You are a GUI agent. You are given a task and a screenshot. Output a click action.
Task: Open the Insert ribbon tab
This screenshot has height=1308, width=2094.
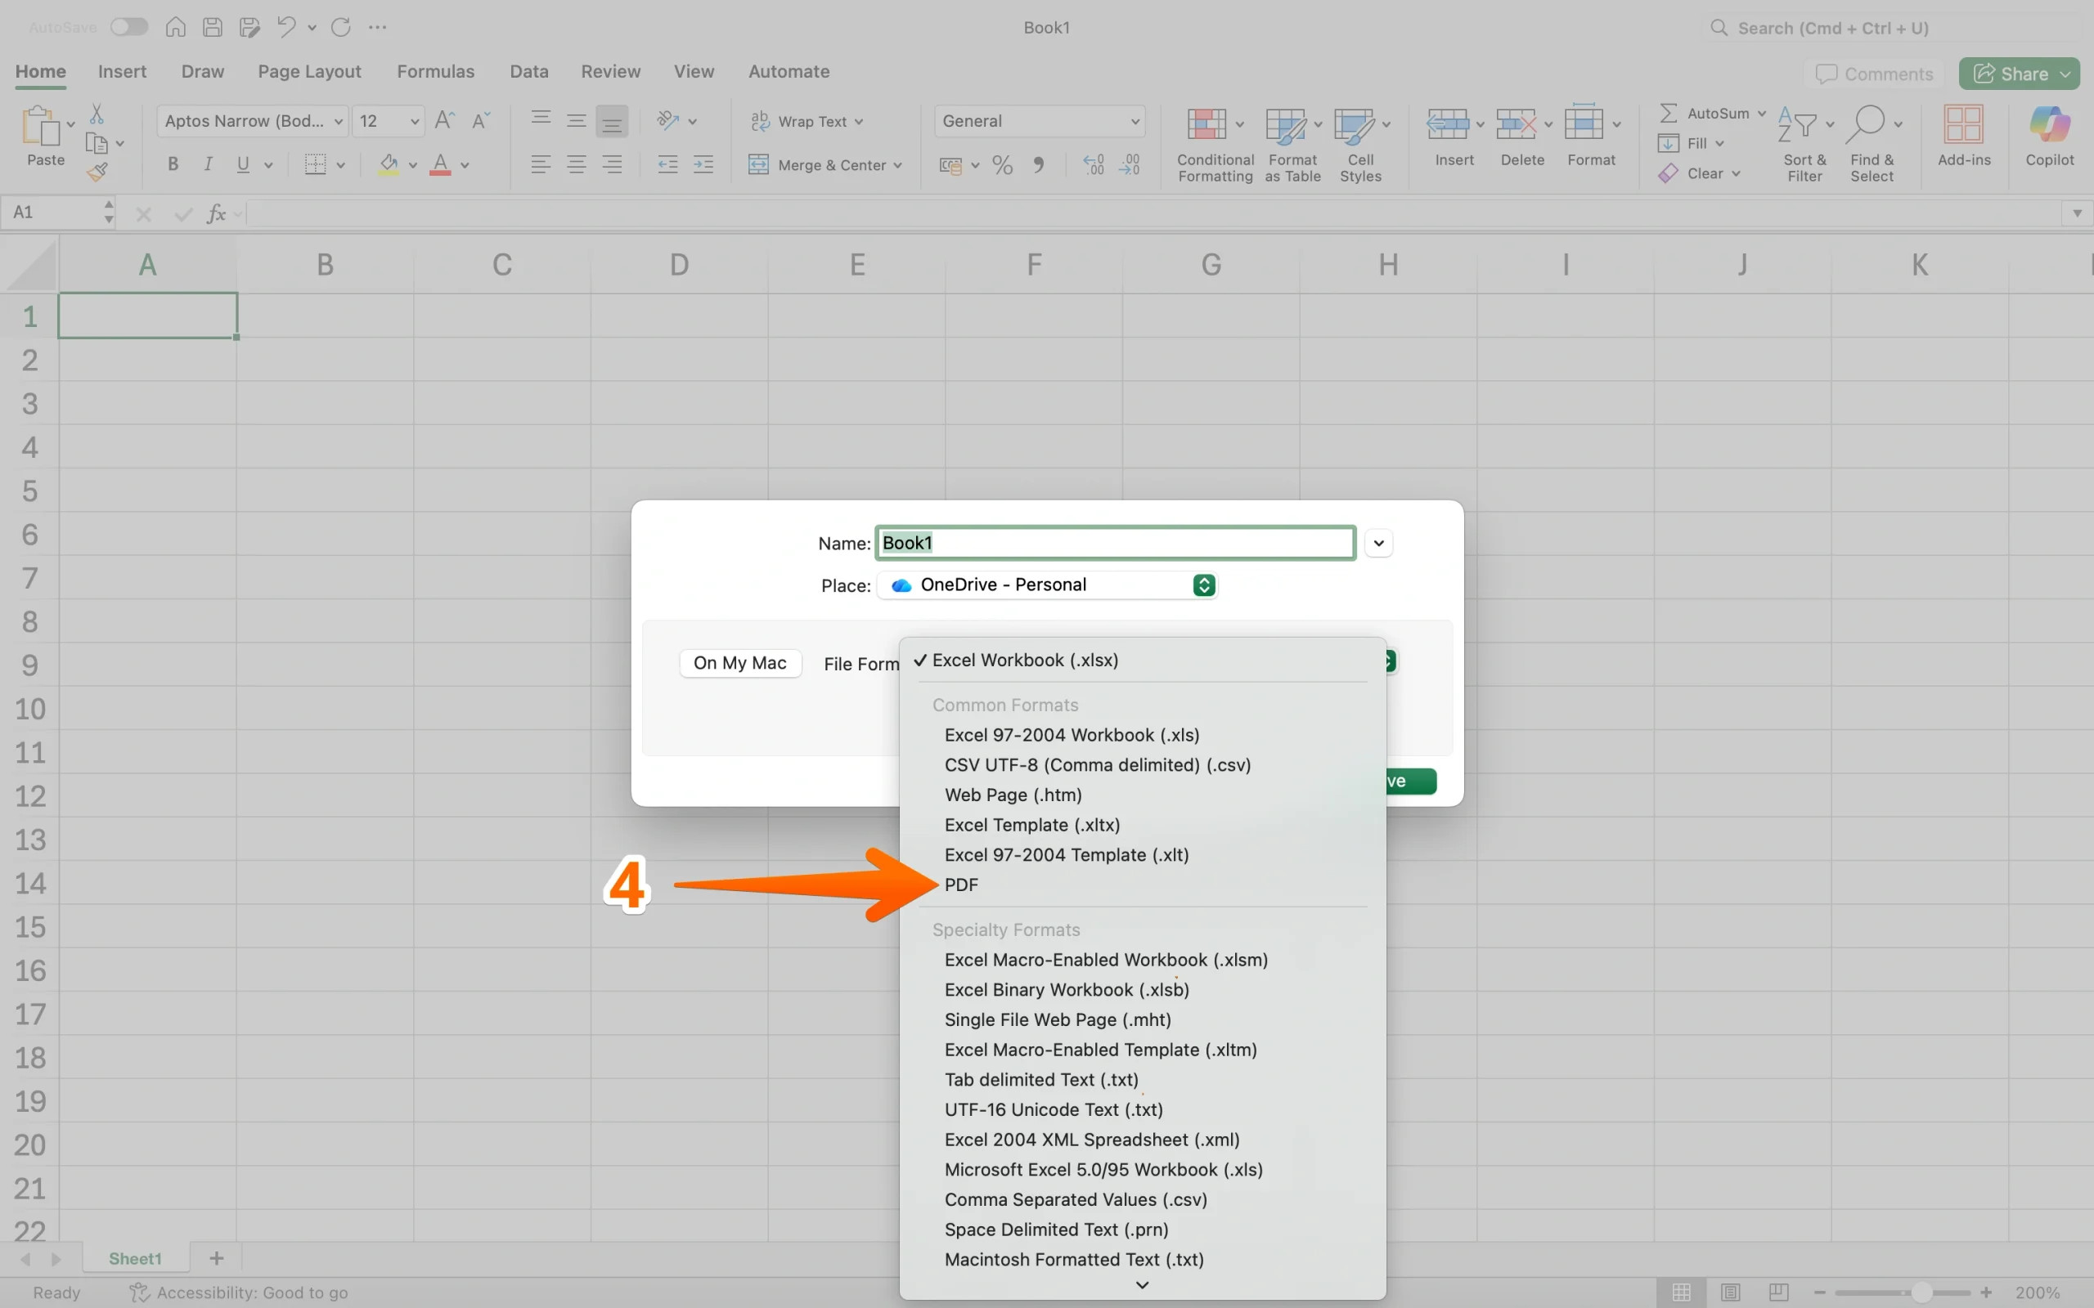click(x=122, y=71)
